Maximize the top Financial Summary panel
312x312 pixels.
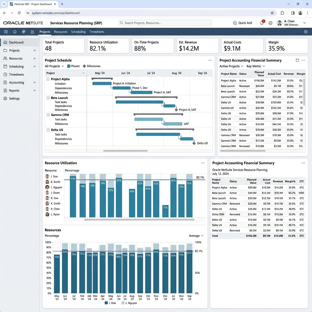click(x=297, y=60)
